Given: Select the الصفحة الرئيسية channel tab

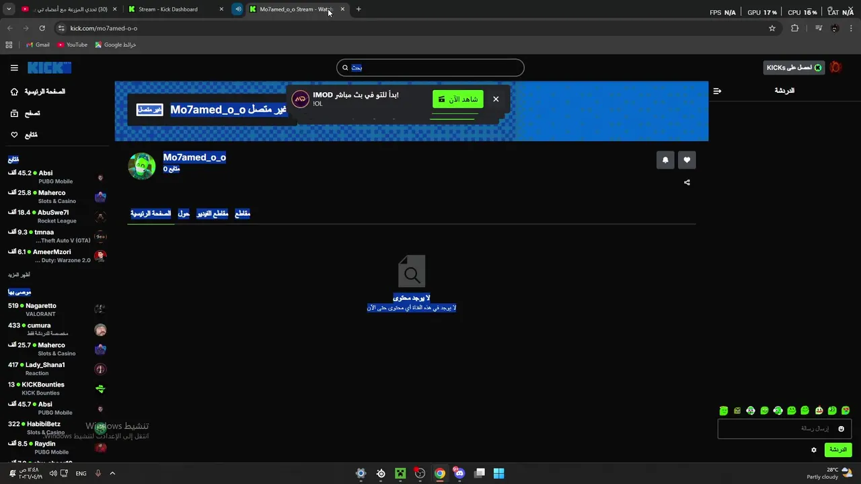Looking at the screenshot, I should pos(151,214).
